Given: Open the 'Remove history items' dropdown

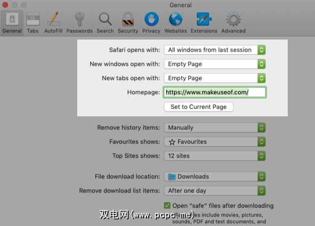Looking at the screenshot, I should click(x=215, y=128).
